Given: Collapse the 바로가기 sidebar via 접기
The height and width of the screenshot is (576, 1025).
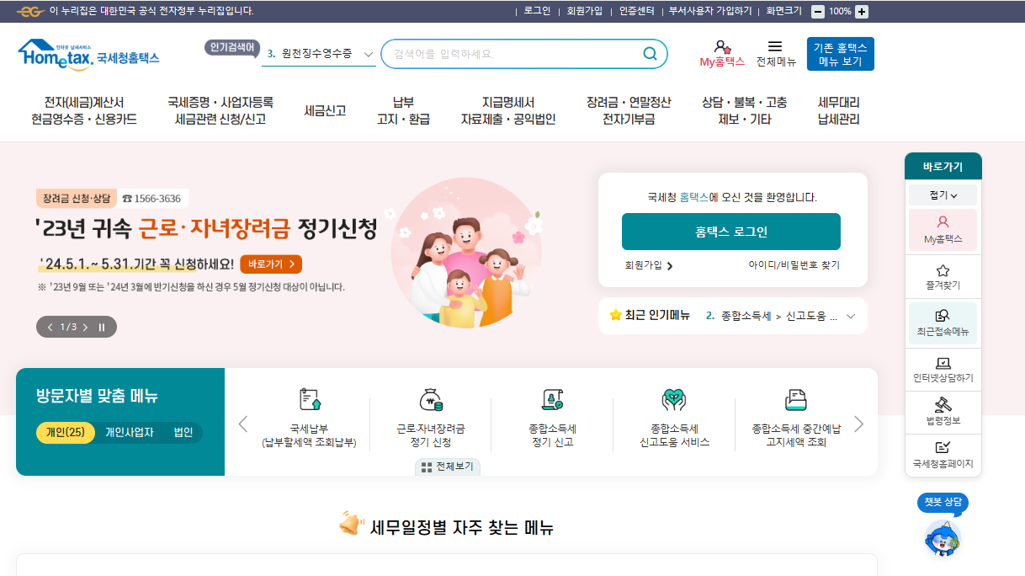Looking at the screenshot, I should [943, 195].
